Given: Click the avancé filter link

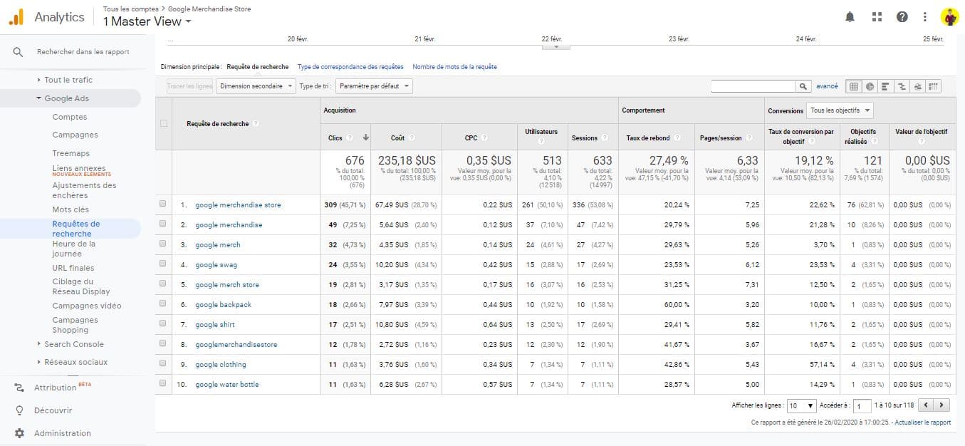Looking at the screenshot, I should pyautogui.click(x=827, y=86).
